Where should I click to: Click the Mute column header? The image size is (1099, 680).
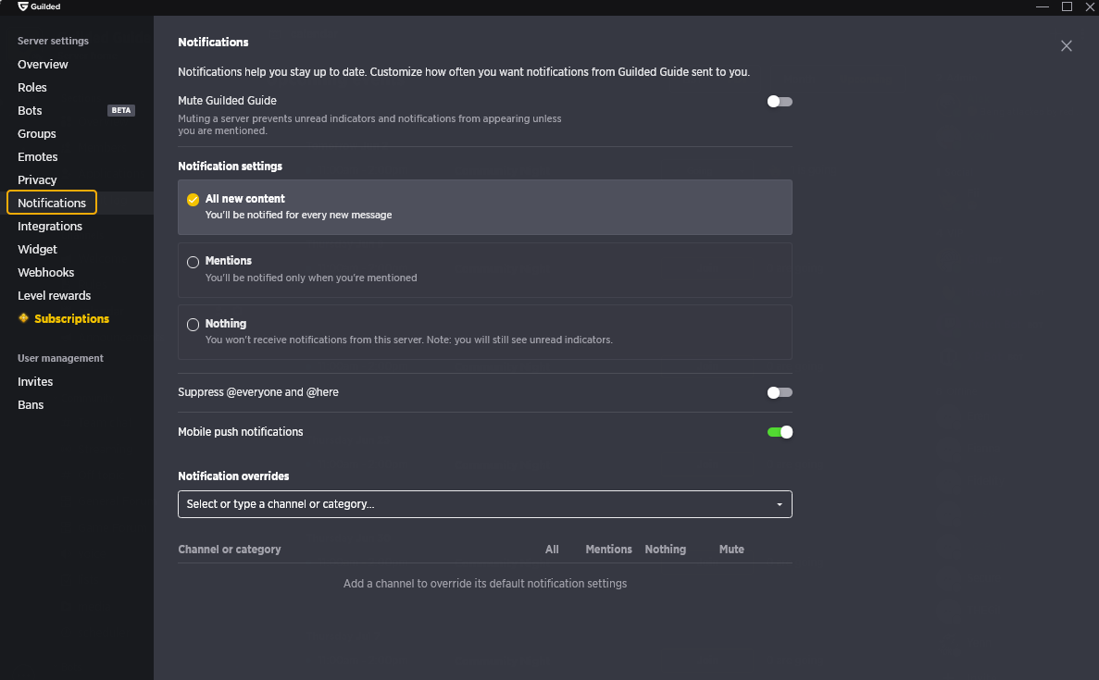click(731, 550)
